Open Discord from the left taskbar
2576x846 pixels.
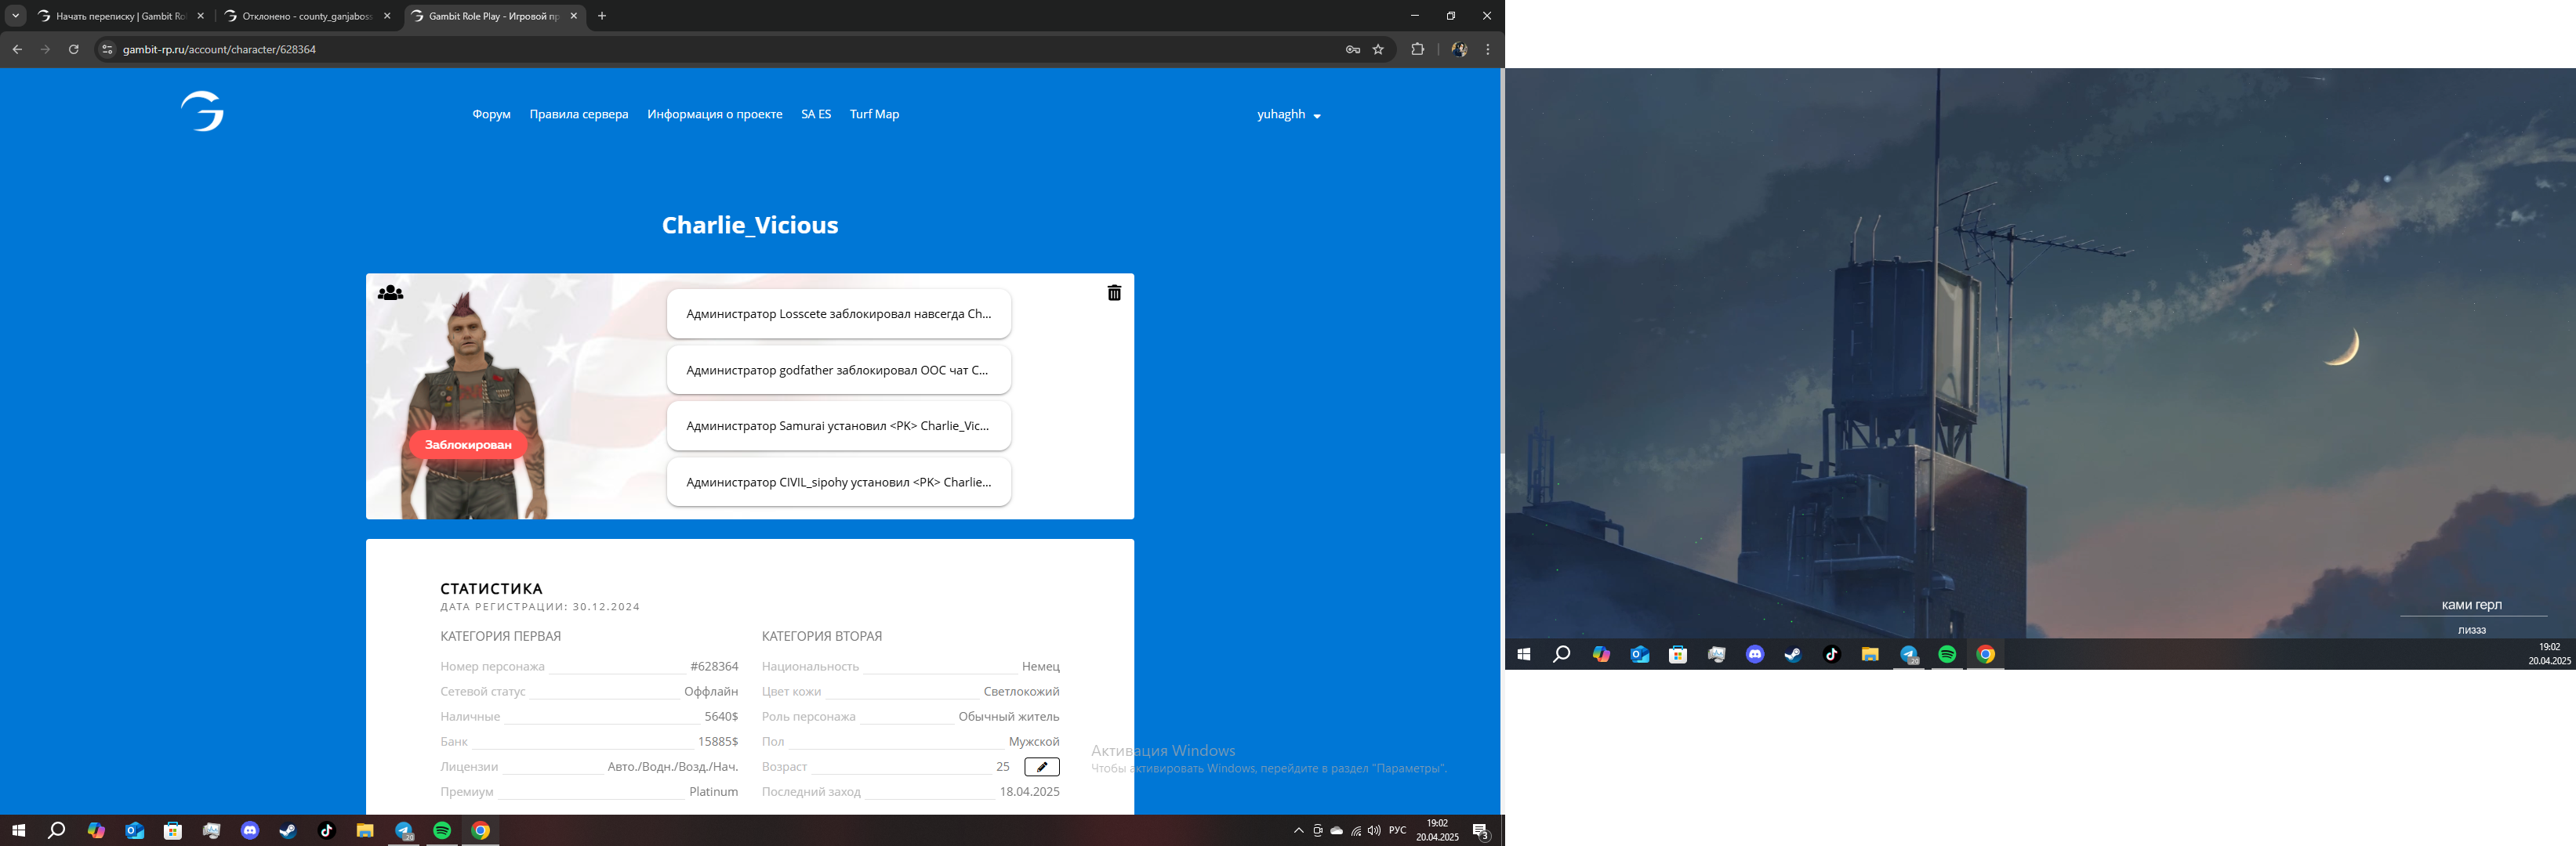(250, 830)
